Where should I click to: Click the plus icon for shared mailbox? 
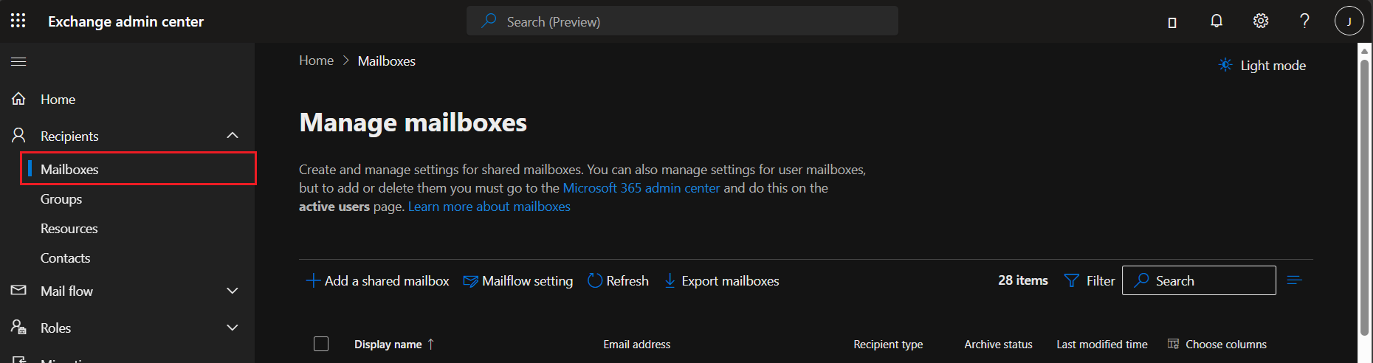(x=313, y=280)
